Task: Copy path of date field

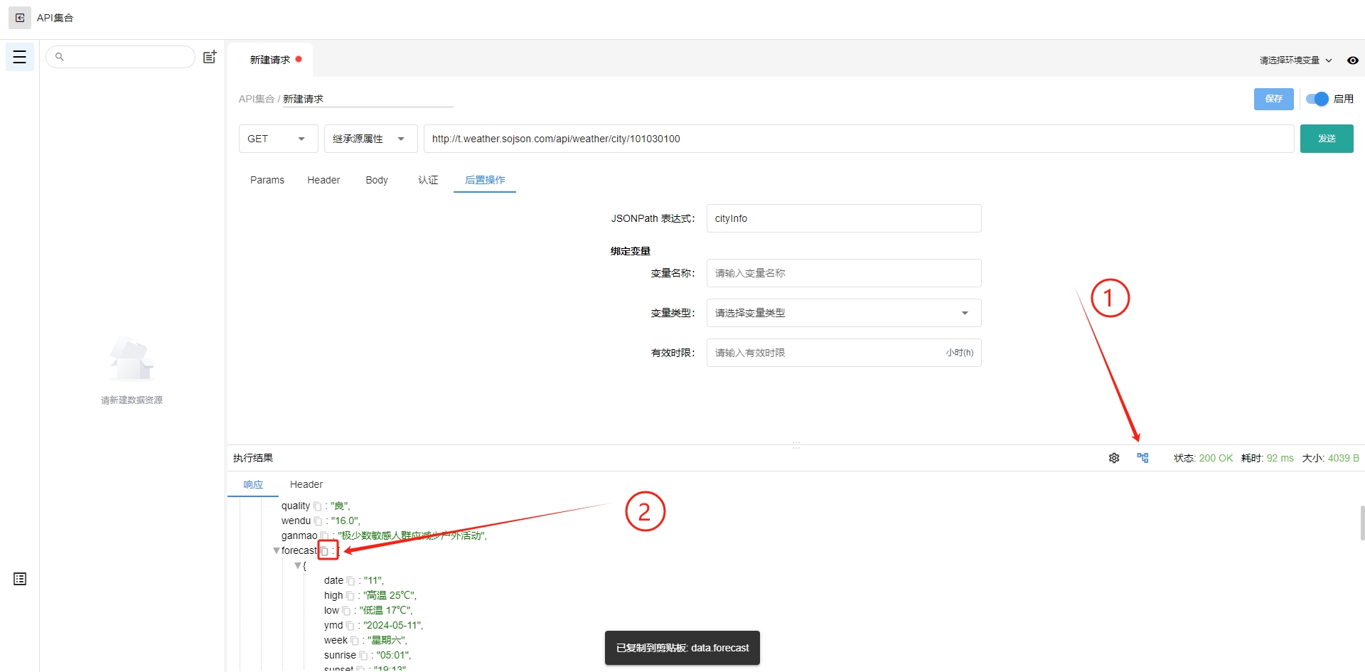Action: [350, 581]
